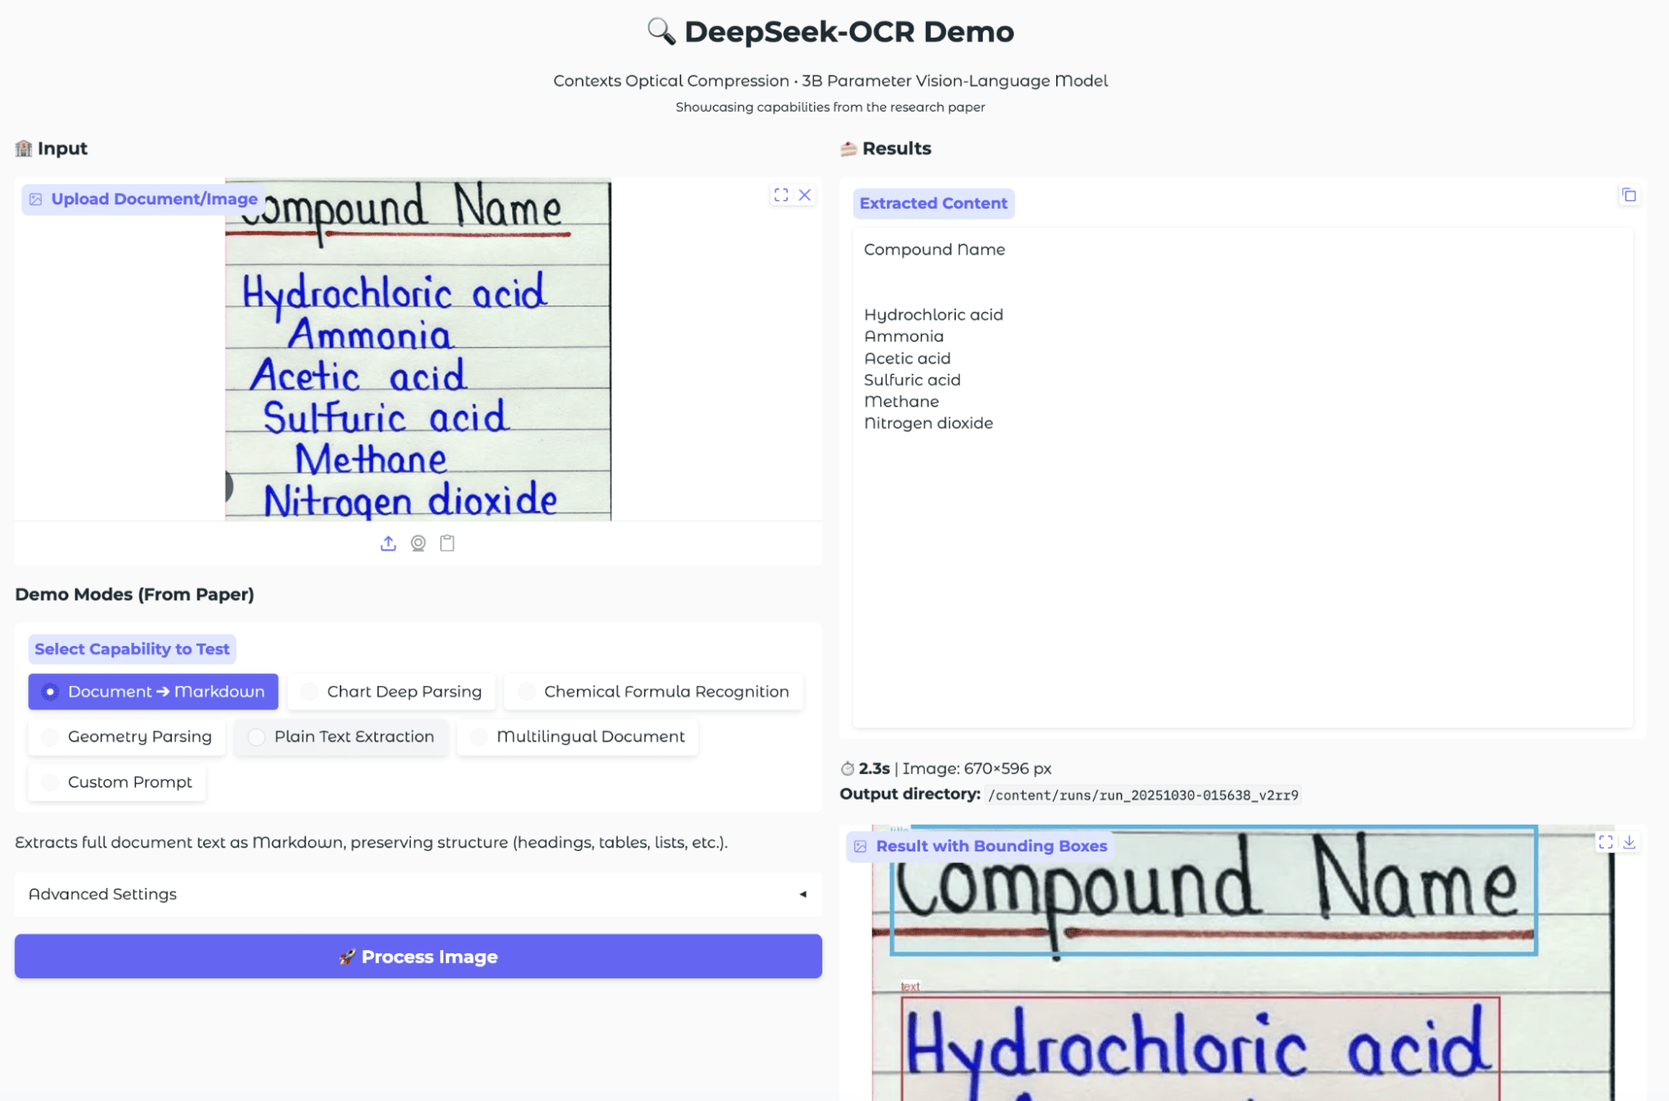Select the Chart Deep Parsing mode
Image resolution: width=1669 pixels, height=1101 pixels.
(x=392, y=691)
